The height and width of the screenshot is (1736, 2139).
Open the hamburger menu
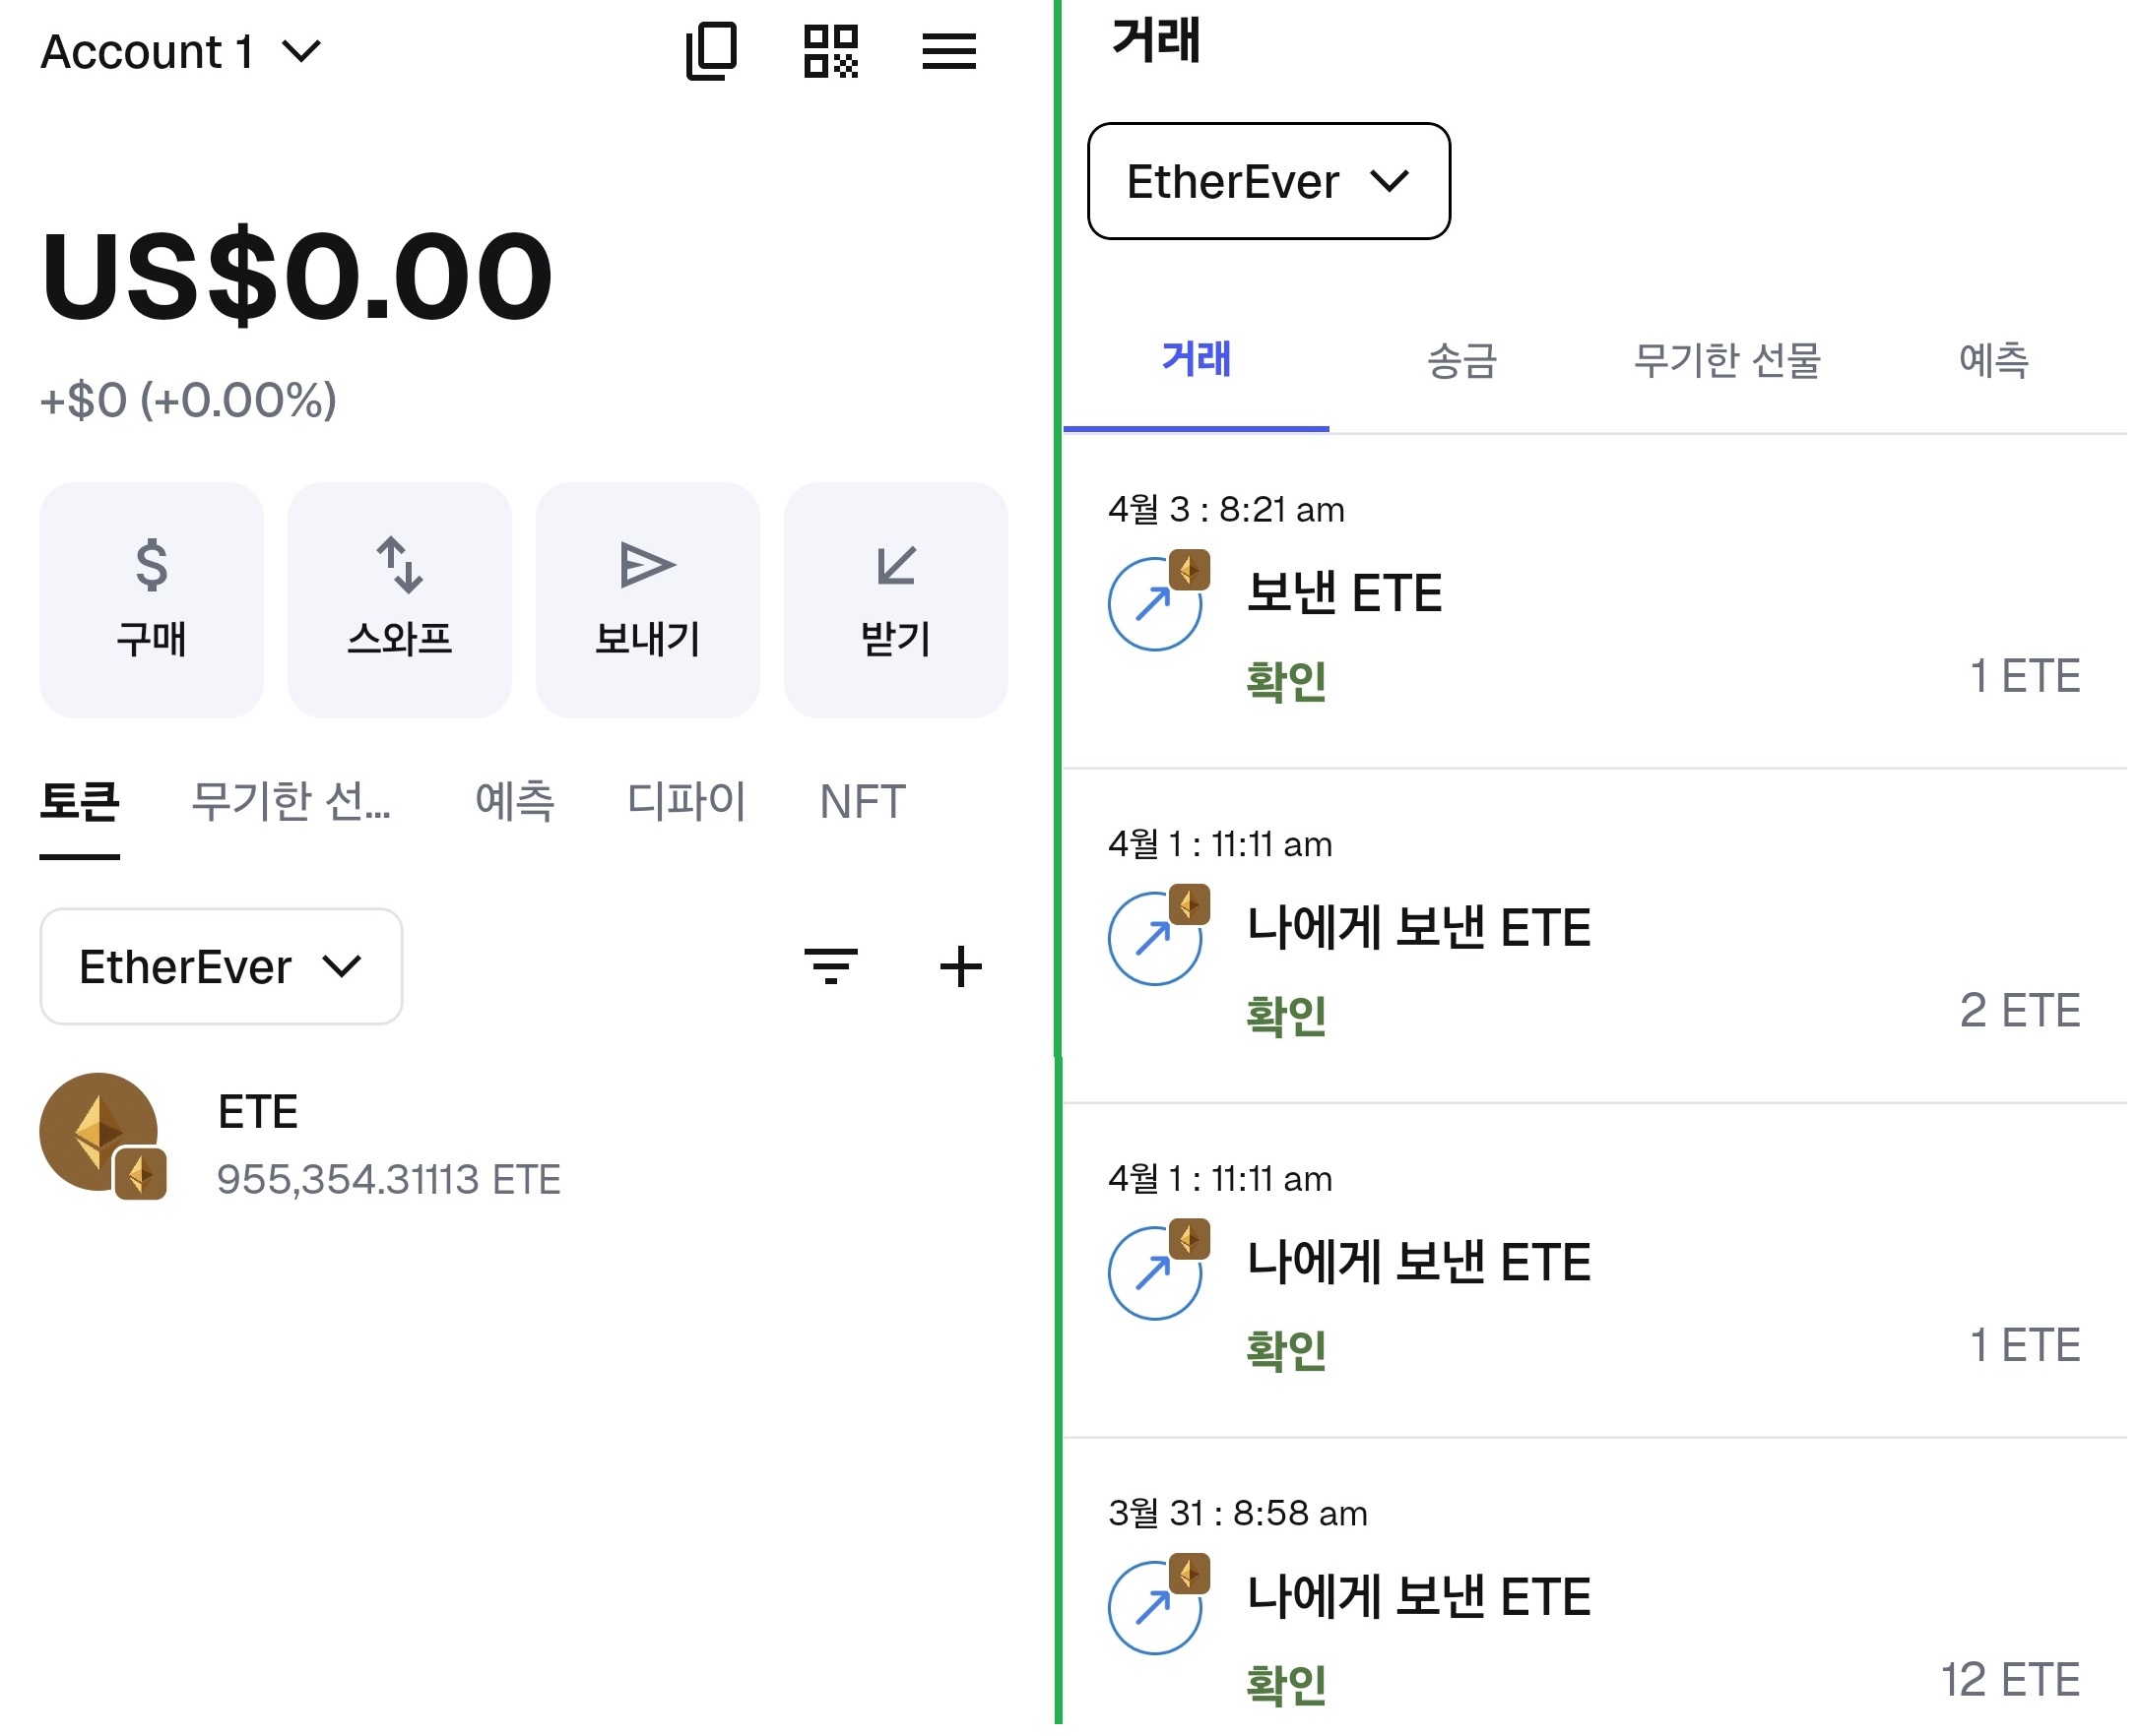point(949,52)
